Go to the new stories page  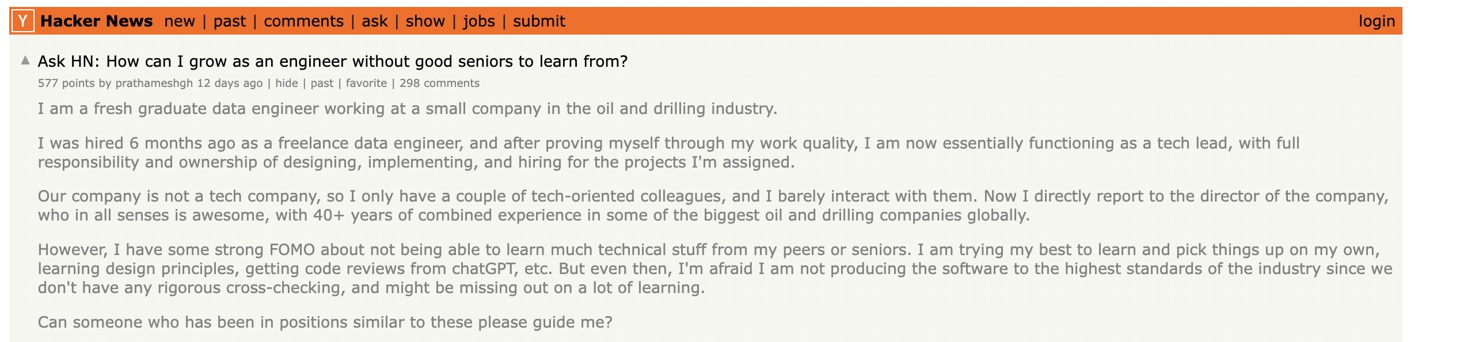pyautogui.click(x=180, y=21)
